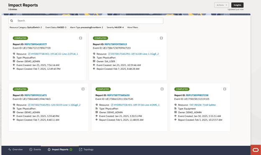Expand More Filters
The image size is (261, 155).
(x=133, y=28)
